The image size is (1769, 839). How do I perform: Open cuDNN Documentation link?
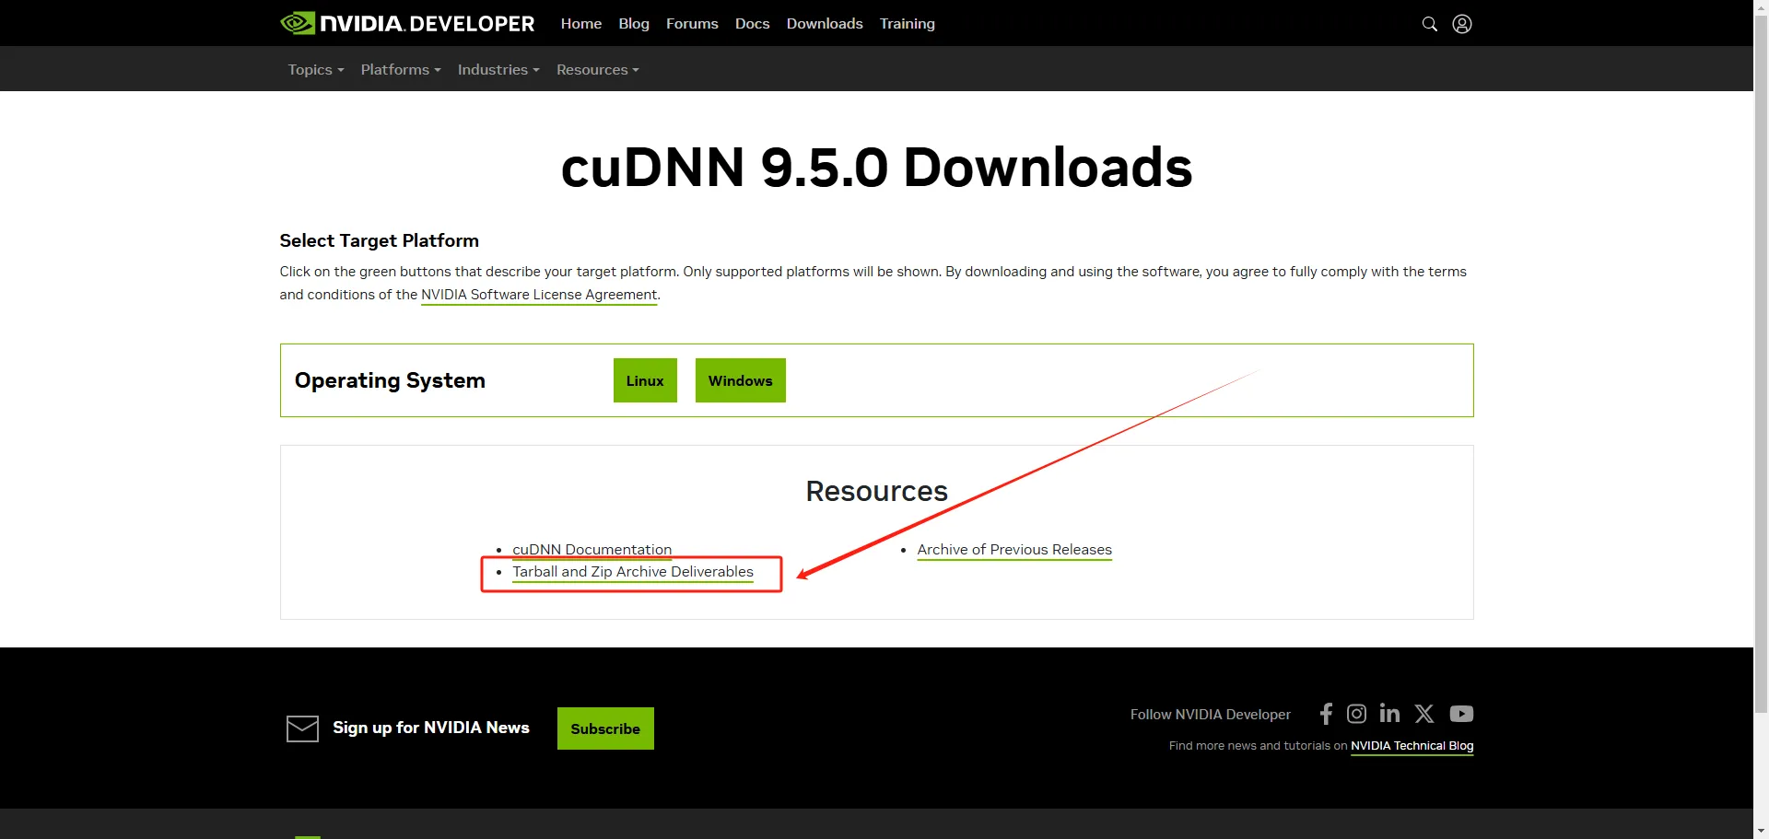[592, 550]
